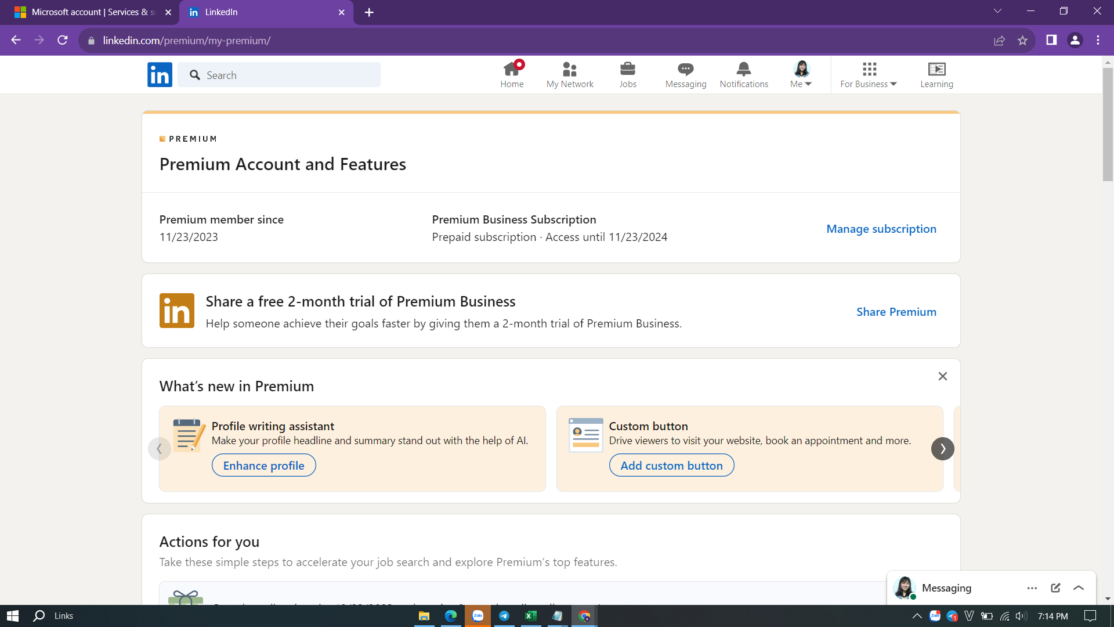Screen dimensions: 1114x627
Task: Show next carousel card in What's new
Action: (943, 449)
